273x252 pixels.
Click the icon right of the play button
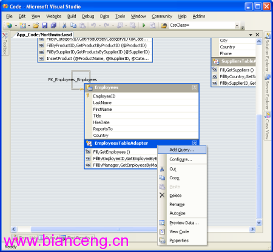click(x=153, y=25)
